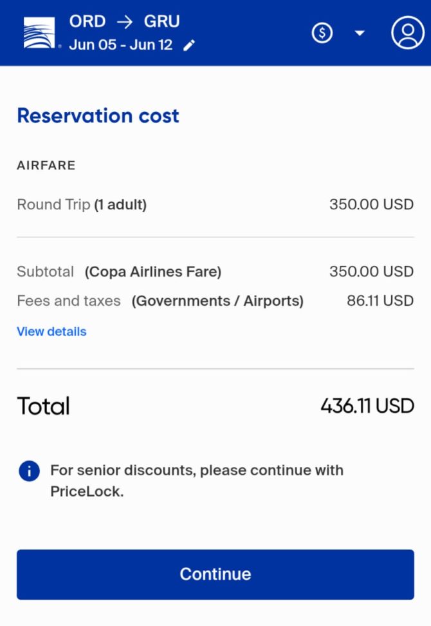
Task: Tap the Fees and taxes label
Action: 160,301
